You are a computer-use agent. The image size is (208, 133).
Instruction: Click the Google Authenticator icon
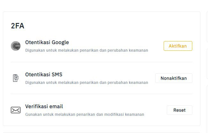point(16,46)
